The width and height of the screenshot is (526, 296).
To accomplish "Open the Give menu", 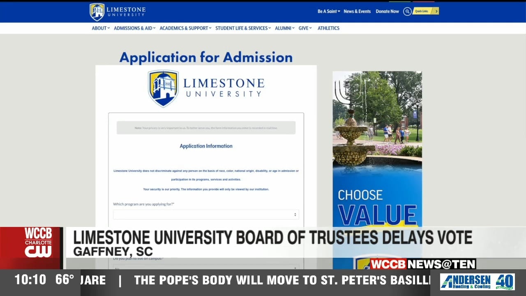I will [x=305, y=28].
